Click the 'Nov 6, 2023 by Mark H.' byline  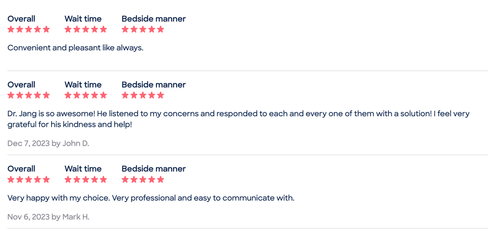point(48,217)
